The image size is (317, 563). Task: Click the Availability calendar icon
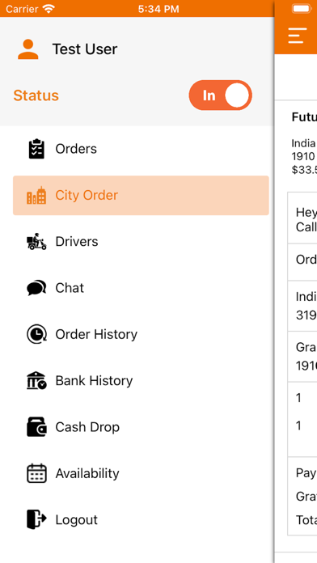click(x=36, y=473)
